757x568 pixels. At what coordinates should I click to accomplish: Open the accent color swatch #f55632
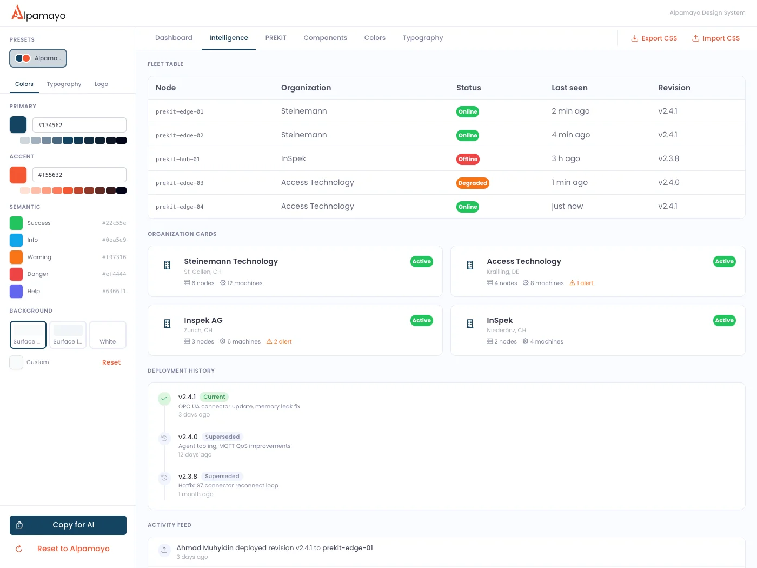tap(18, 175)
